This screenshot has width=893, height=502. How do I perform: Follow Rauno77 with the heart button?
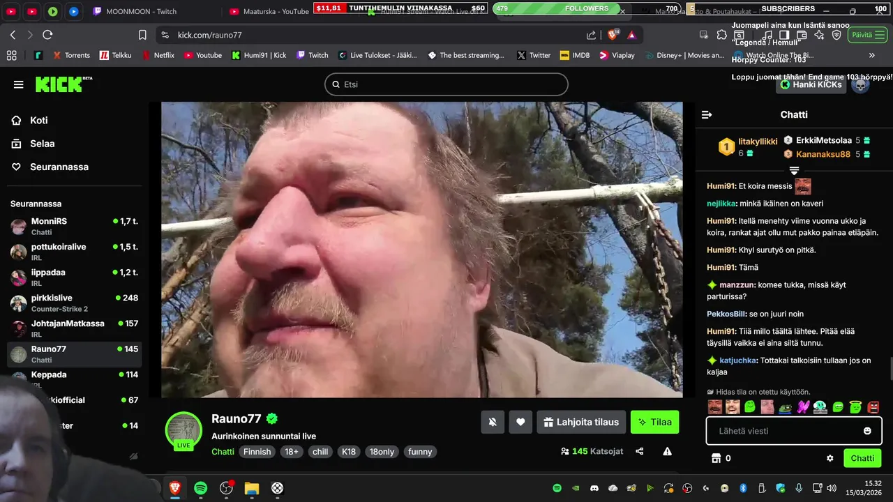click(520, 422)
